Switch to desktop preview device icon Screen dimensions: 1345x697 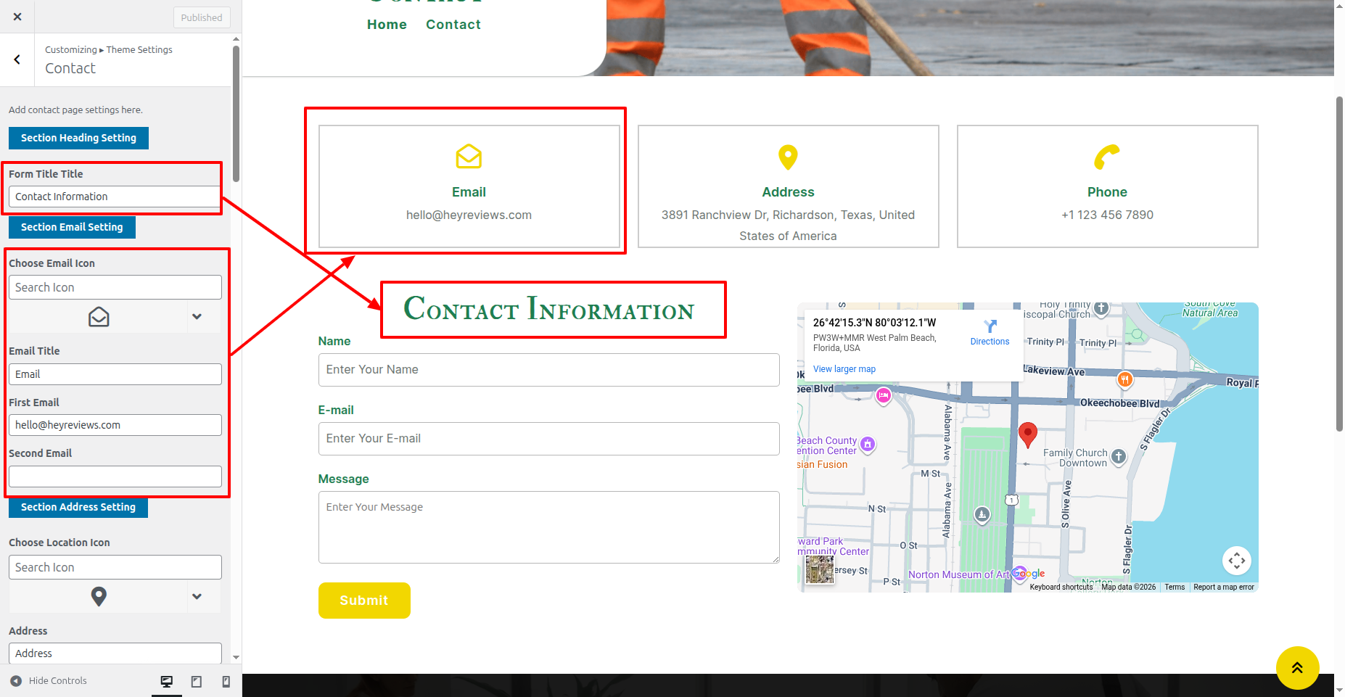click(x=167, y=681)
